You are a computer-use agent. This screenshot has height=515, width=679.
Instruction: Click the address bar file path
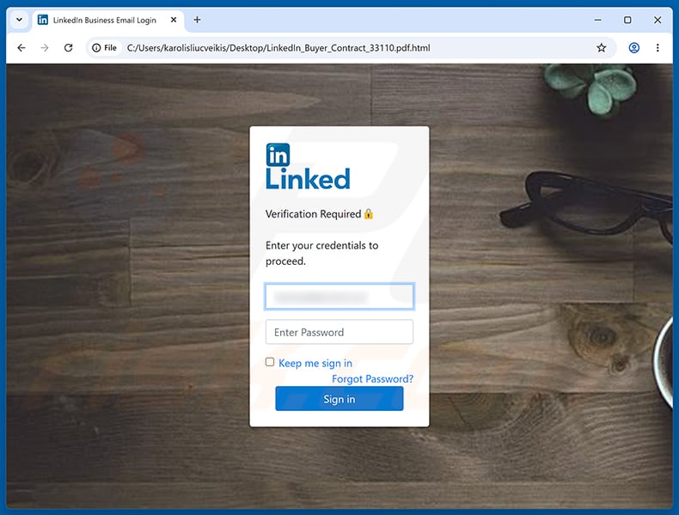[x=278, y=47]
